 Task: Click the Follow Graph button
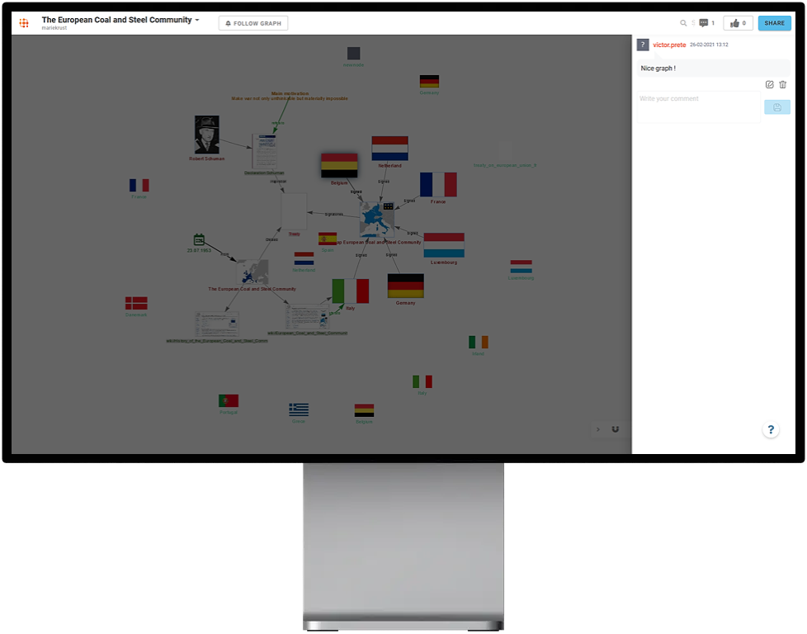click(253, 23)
